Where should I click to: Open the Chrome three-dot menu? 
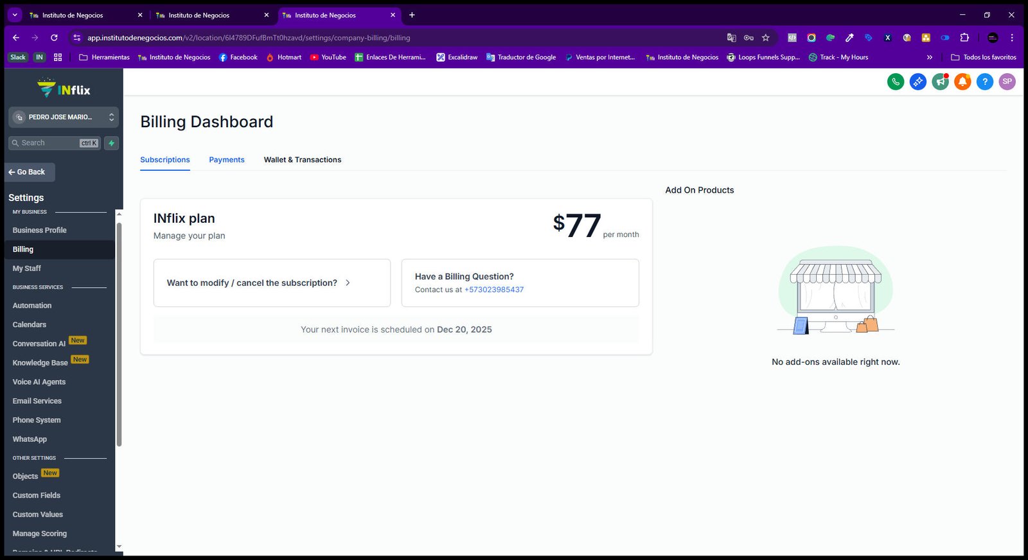[x=1012, y=38]
